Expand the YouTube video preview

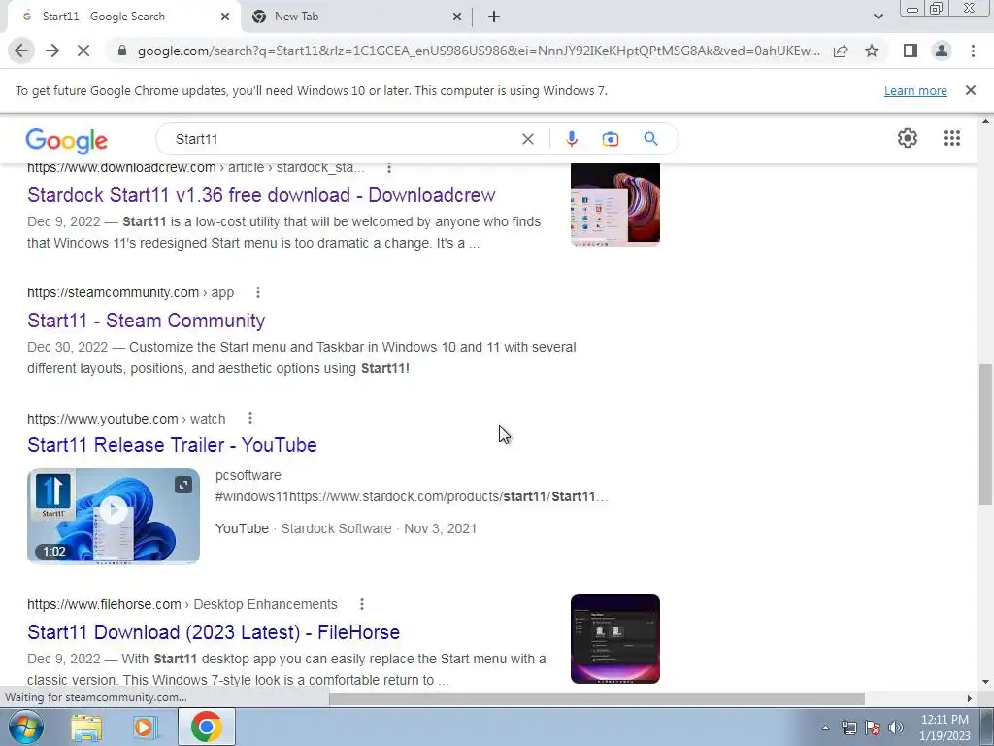(183, 486)
